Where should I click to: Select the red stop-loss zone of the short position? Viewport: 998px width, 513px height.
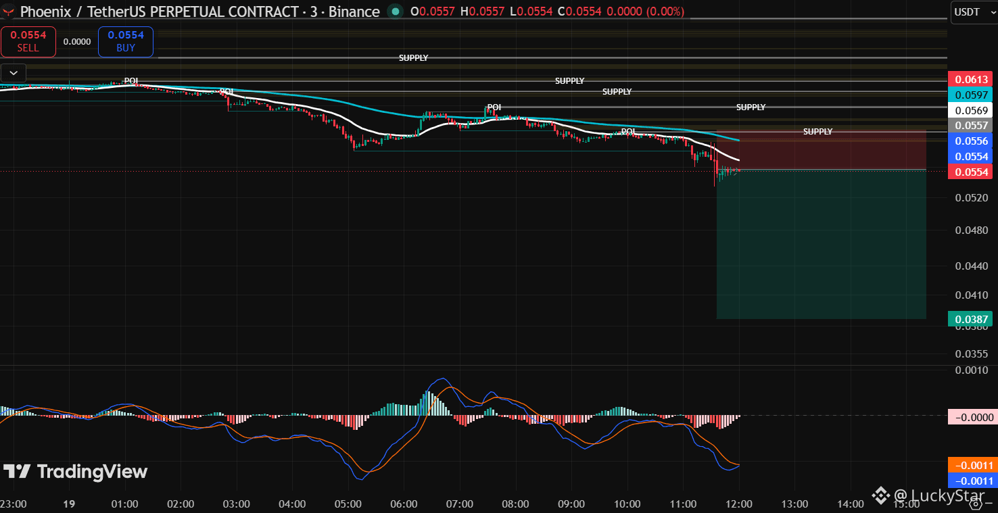pyautogui.click(x=822, y=150)
